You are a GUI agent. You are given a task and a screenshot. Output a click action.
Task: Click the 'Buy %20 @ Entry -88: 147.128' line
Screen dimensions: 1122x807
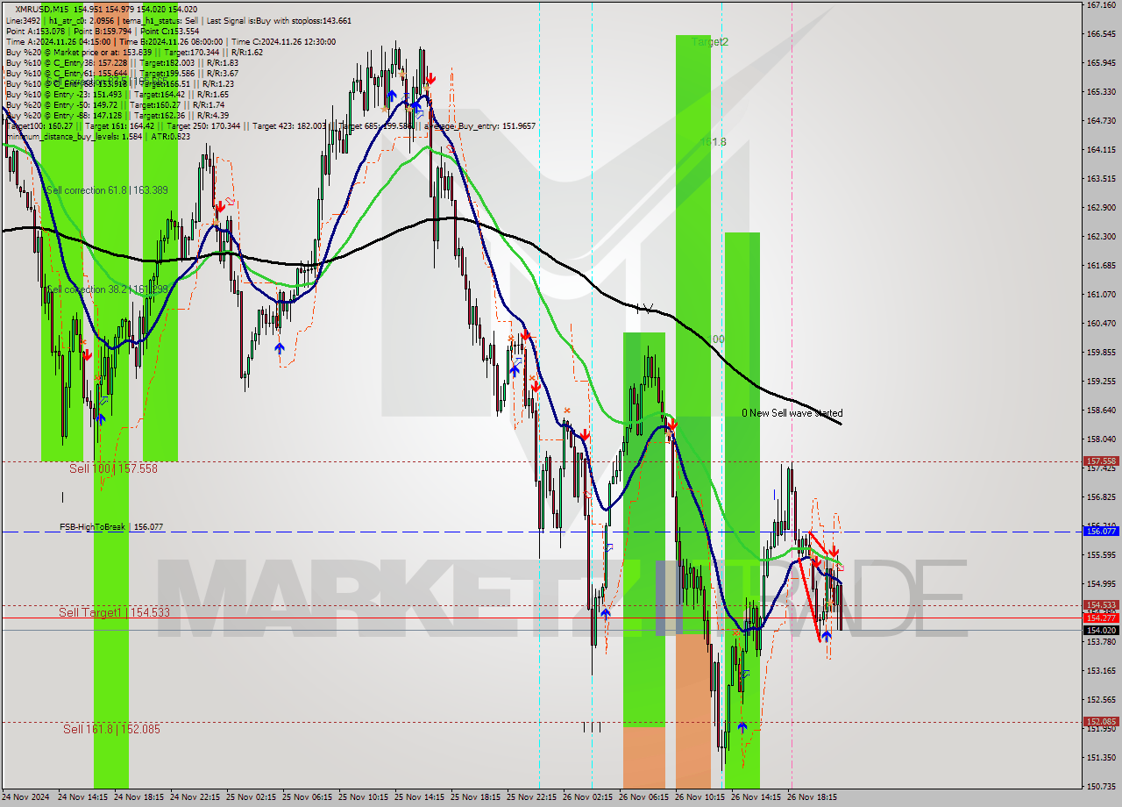[x=63, y=115]
